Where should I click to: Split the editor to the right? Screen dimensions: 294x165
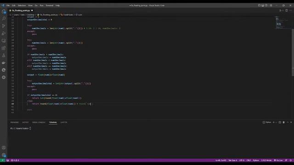pos(287,11)
